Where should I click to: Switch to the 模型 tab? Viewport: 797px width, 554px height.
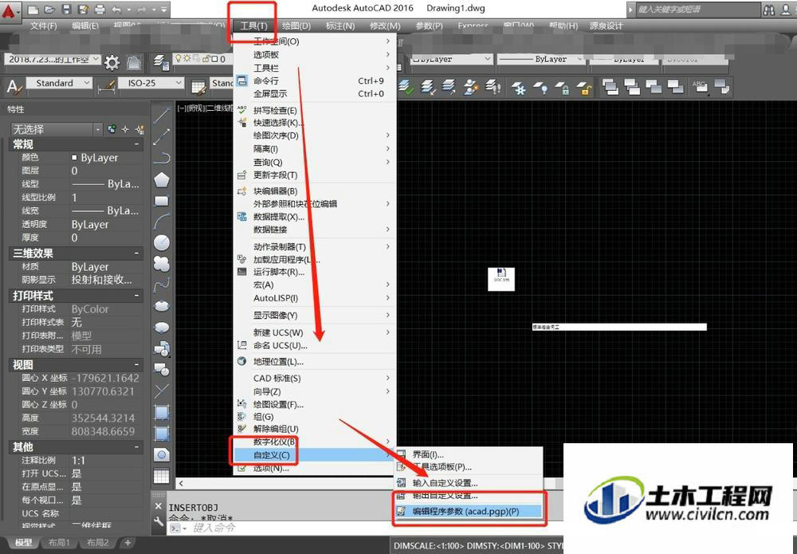[x=23, y=543]
